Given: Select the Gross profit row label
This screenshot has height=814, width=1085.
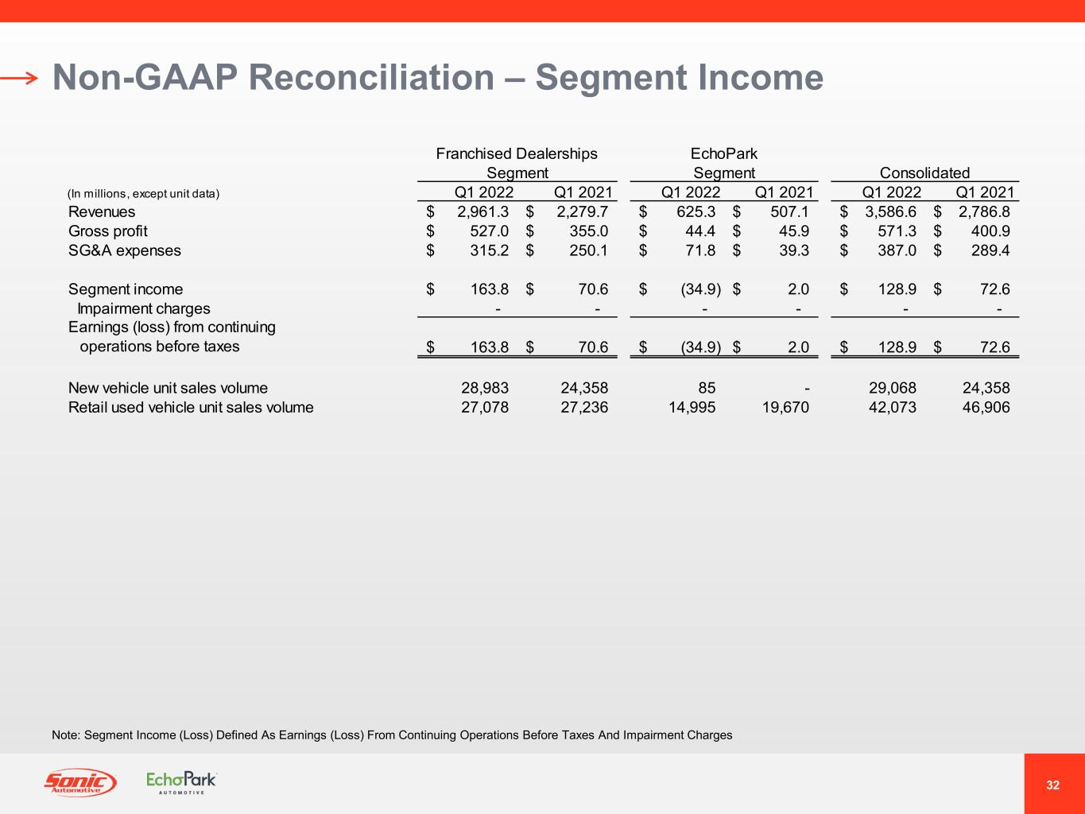Looking at the screenshot, I should coord(108,231).
